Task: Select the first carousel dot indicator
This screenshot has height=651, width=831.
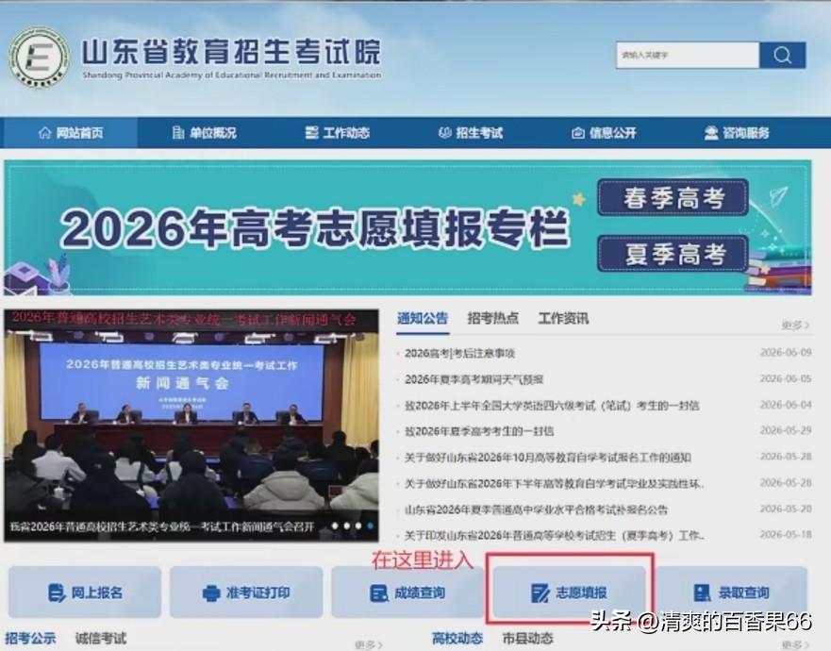Action: pos(335,526)
